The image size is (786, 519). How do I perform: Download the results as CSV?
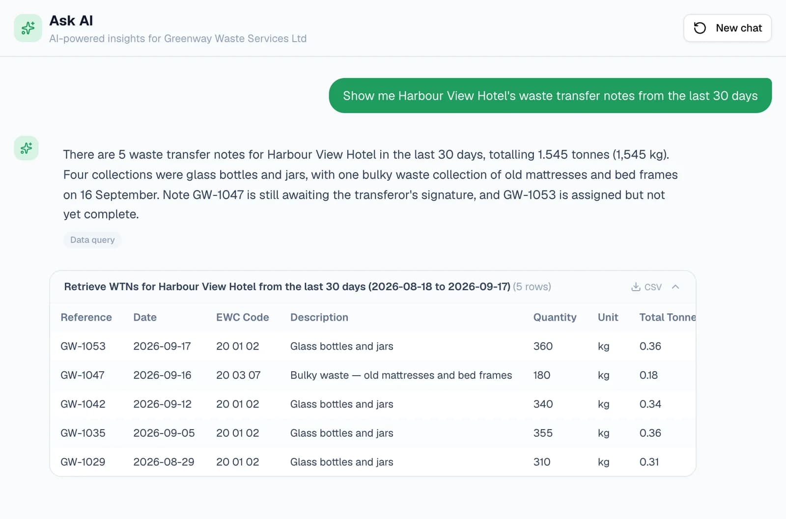point(646,287)
